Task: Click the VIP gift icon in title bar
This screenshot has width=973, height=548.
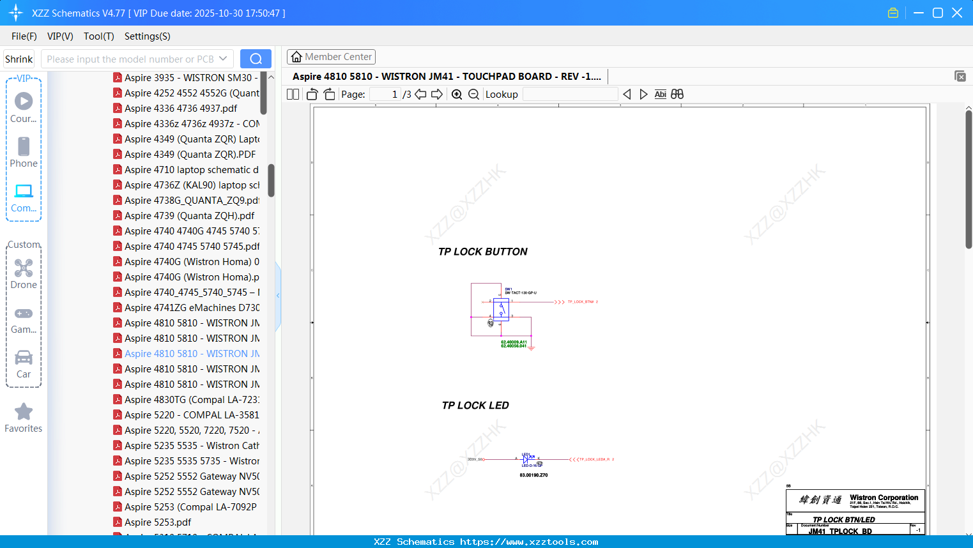Action: (893, 13)
